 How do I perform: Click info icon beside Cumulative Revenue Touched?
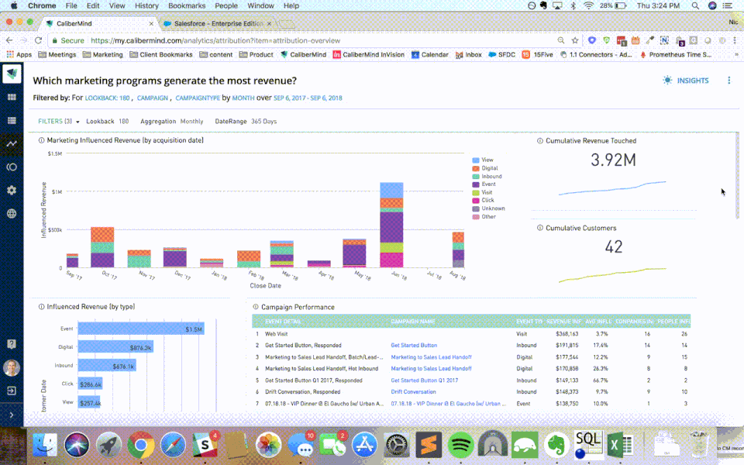(540, 141)
